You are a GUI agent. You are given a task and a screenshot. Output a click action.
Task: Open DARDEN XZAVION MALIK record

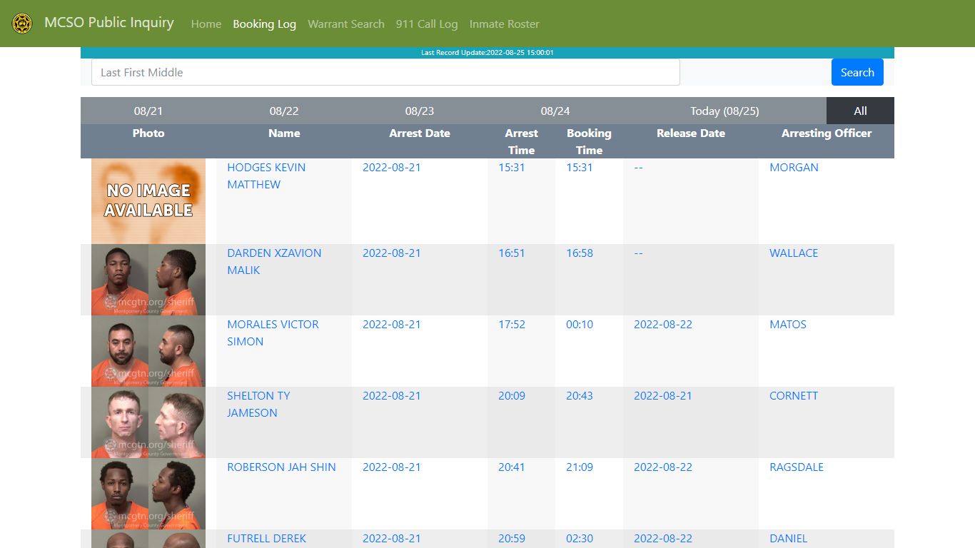point(274,261)
